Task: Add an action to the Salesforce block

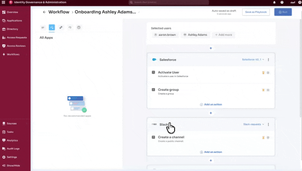Action: (x=211, y=104)
